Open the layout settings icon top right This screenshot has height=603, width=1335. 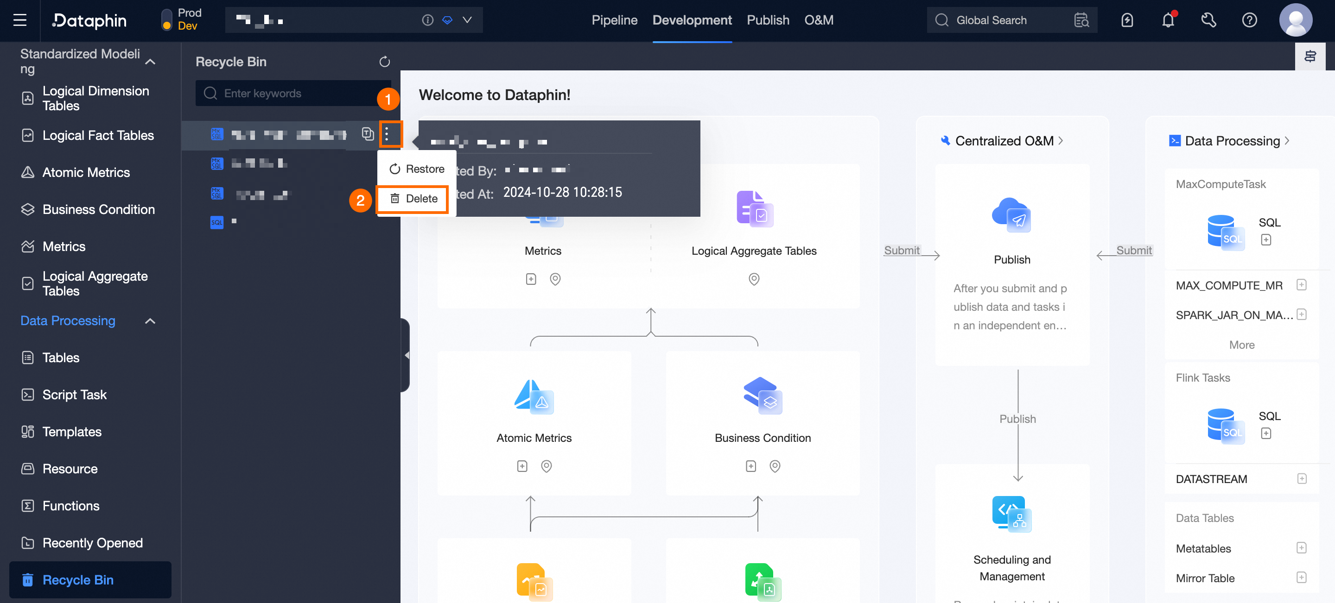[1310, 56]
